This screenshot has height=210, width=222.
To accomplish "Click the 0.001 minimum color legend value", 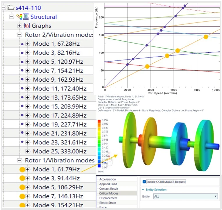I will tap(105, 168).
